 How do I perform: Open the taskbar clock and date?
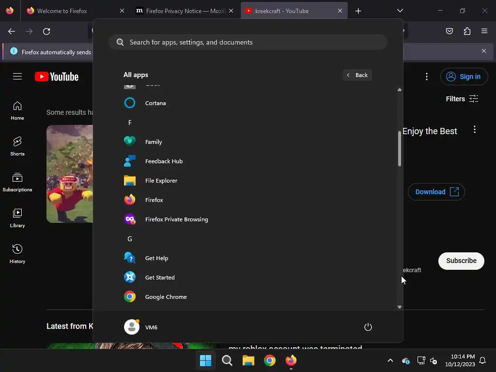click(460, 360)
